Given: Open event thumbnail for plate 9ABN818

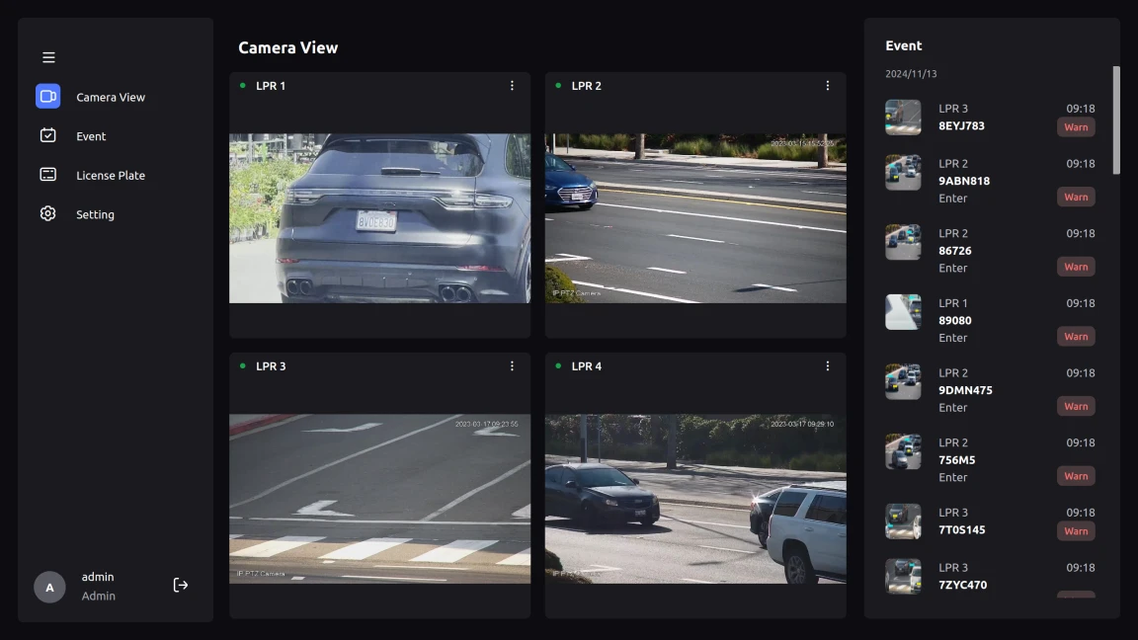Looking at the screenshot, I should pos(903,173).
